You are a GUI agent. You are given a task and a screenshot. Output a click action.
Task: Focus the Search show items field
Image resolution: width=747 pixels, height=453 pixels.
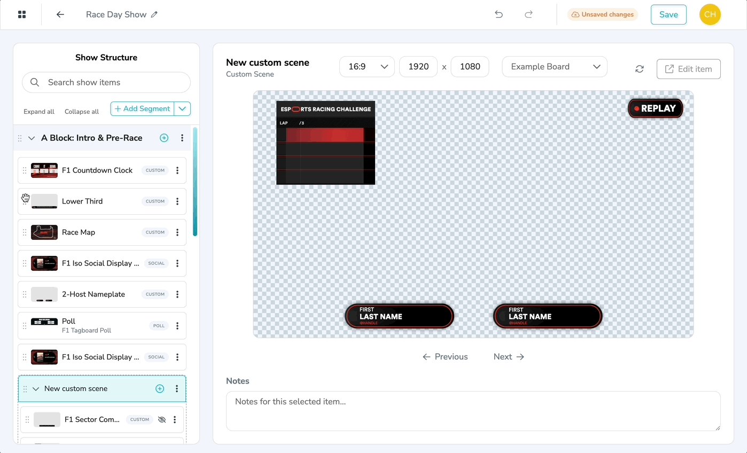tap(106, 82)
